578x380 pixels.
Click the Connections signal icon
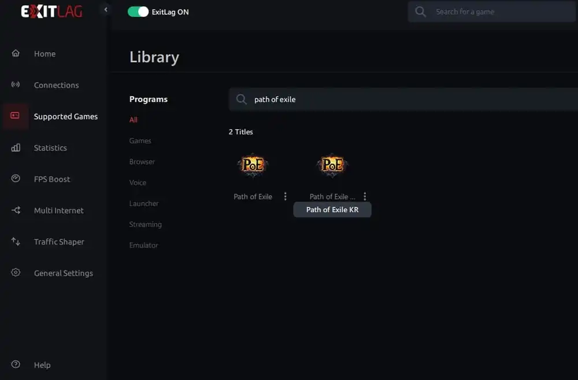coord(16,85)
